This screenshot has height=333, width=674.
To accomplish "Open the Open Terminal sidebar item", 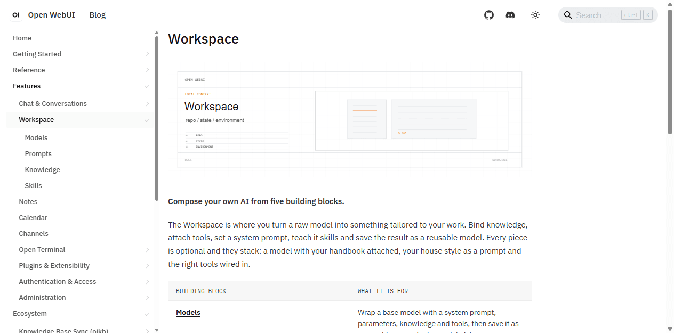I will point(42,250).
